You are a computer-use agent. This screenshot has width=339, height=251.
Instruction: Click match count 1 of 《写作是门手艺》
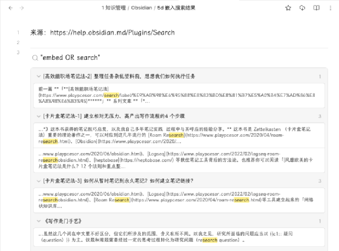(320, 221)
